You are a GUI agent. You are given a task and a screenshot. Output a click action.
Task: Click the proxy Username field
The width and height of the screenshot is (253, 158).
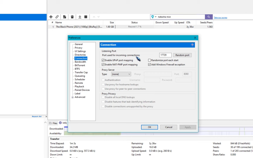152,80
